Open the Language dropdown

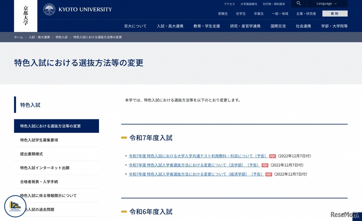click(327, 4)
